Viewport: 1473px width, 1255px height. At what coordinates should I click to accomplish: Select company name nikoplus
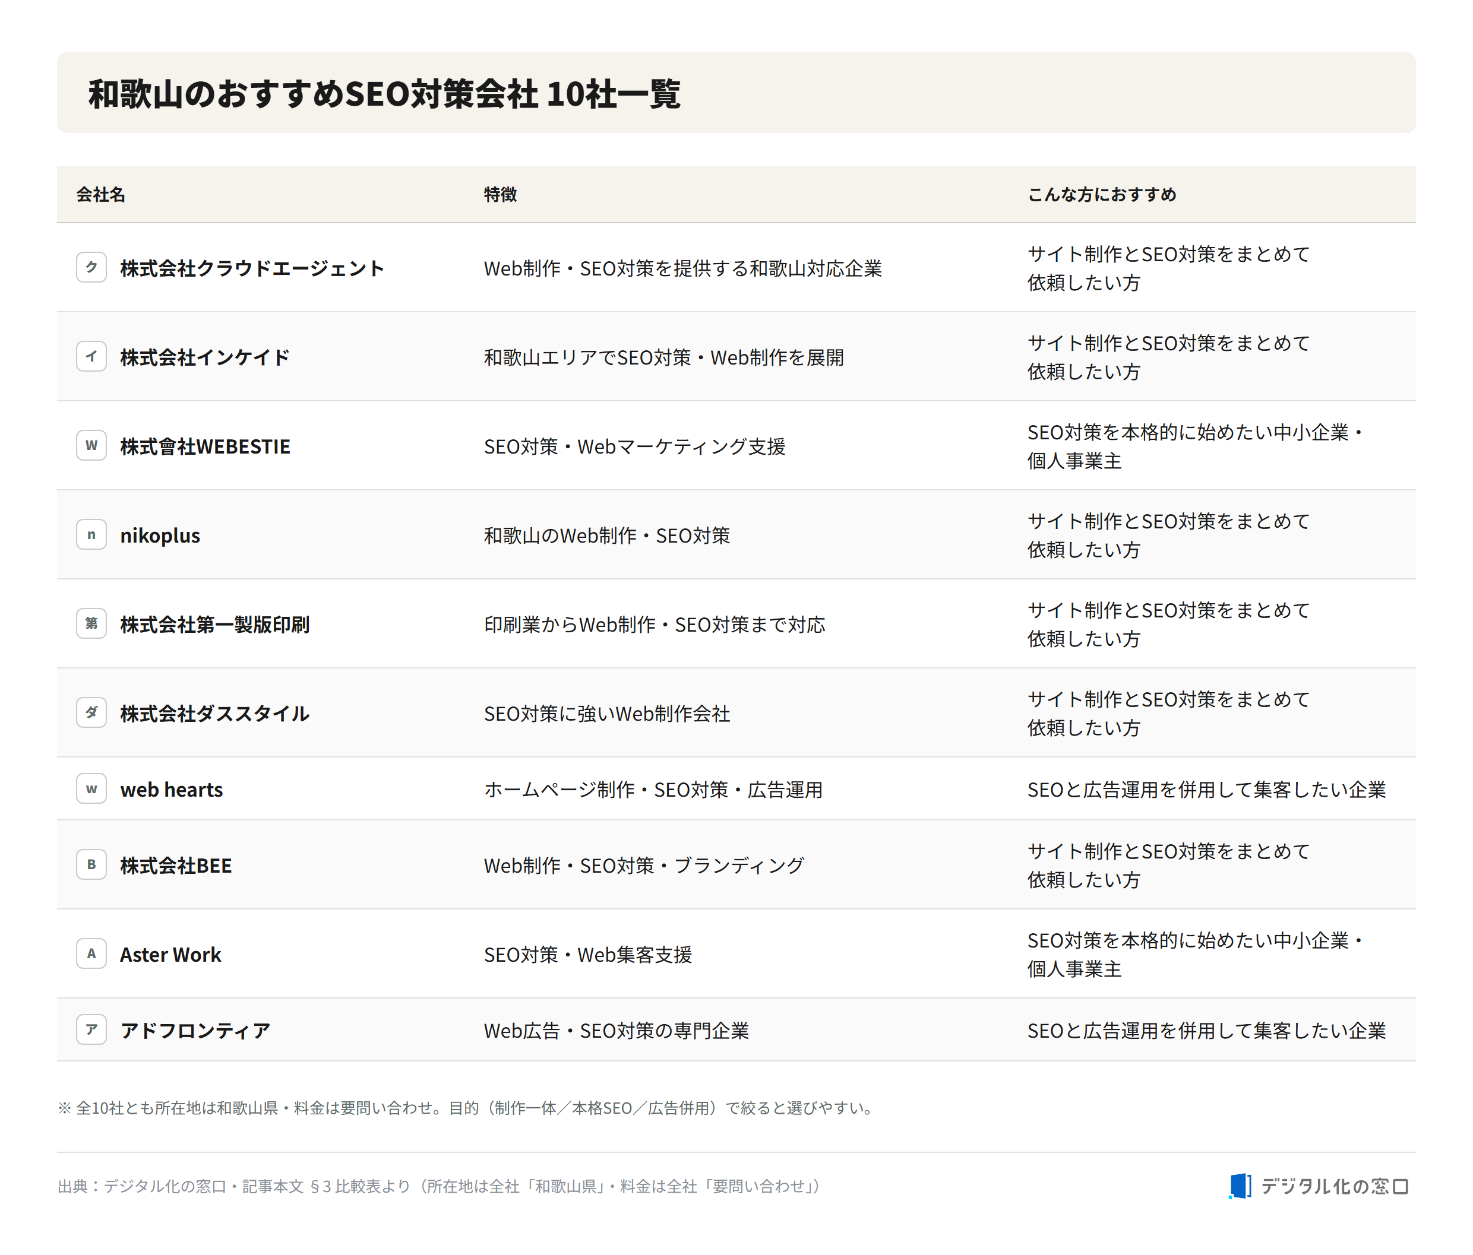coord(160,535)
